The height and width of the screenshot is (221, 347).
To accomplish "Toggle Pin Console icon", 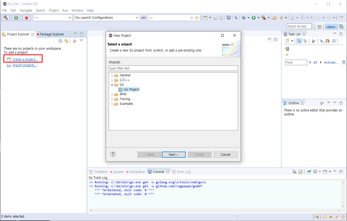I will [309, 172].
